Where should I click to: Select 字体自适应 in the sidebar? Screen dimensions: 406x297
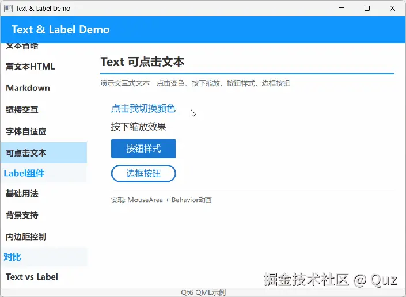pyautogui.click(x=44, y=131)
